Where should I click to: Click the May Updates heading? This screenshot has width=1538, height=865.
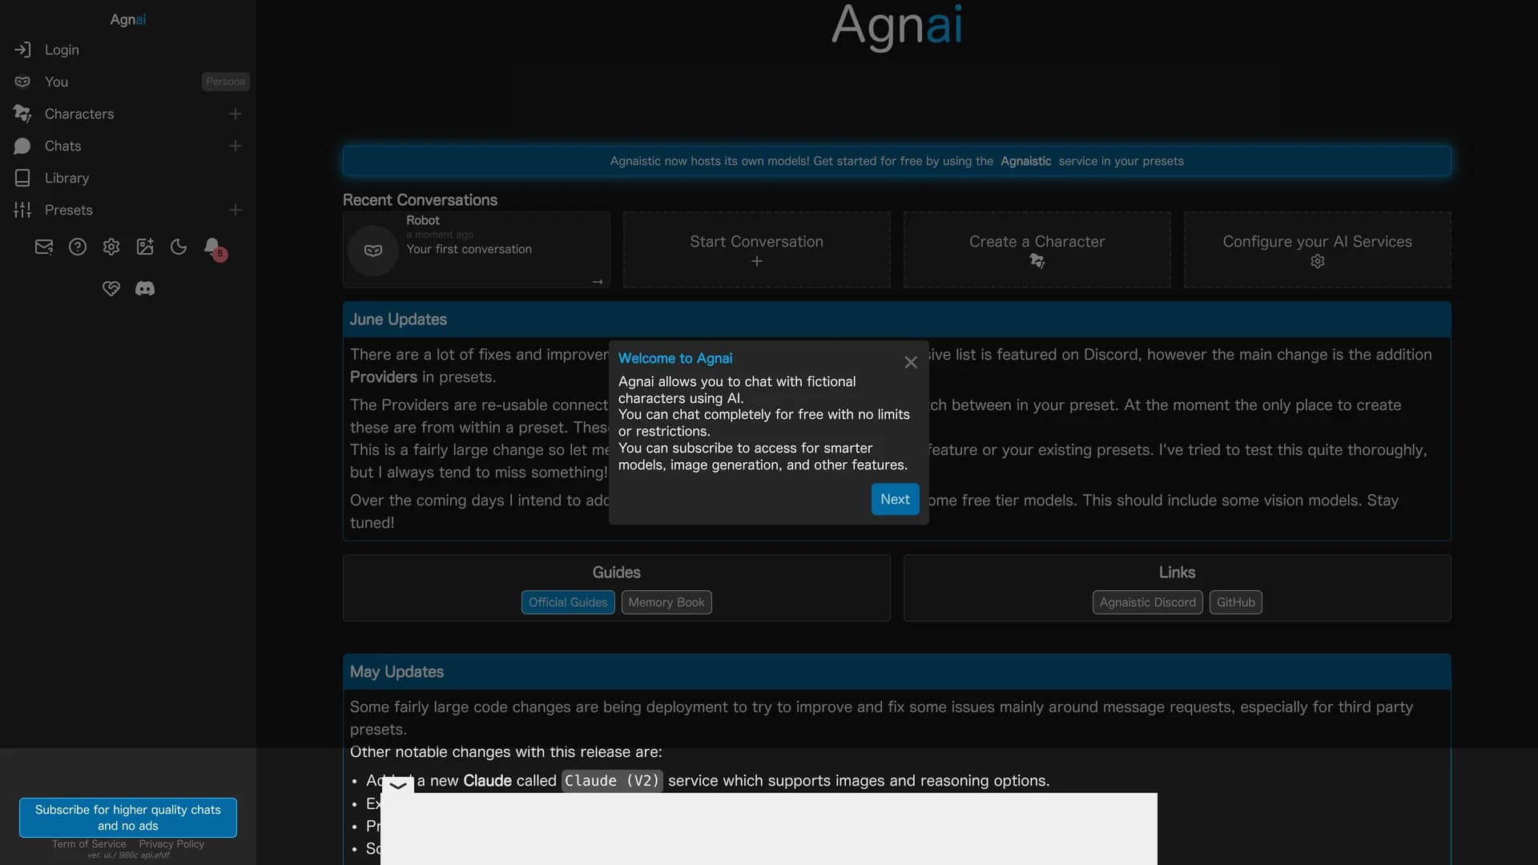pyautogui.click(x=397, y=672)
